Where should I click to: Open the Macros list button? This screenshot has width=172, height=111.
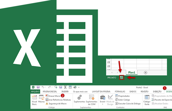[41, 99]
